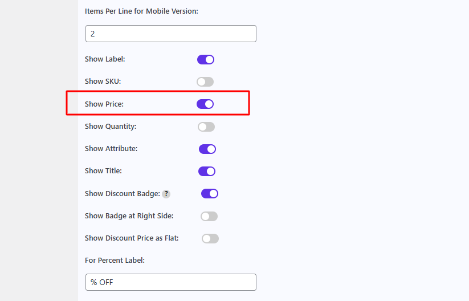This screenshot has height=301, width=469.
Task: Click the Show Discount Badge help icon
Action: point(166,194)
